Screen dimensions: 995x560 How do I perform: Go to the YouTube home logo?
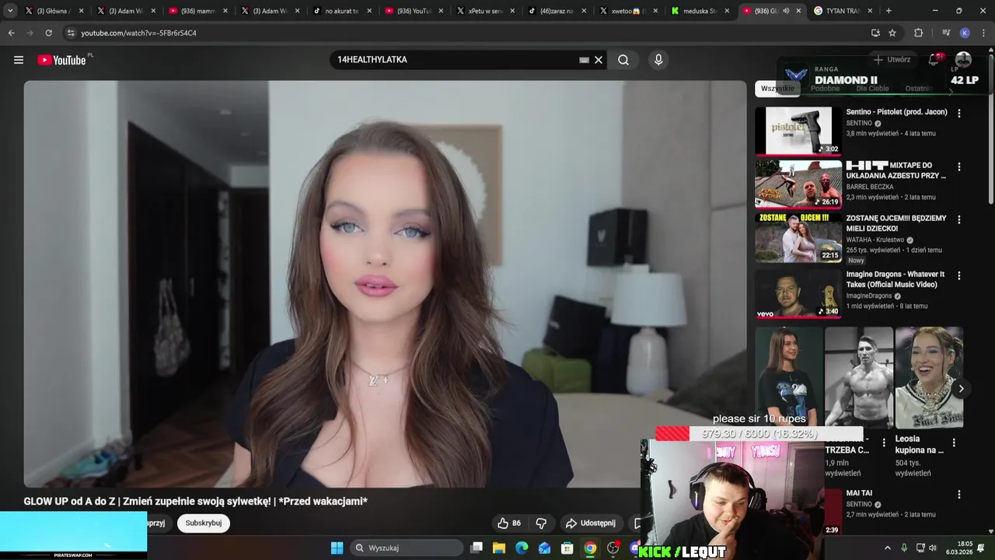[x=61, y=60]
